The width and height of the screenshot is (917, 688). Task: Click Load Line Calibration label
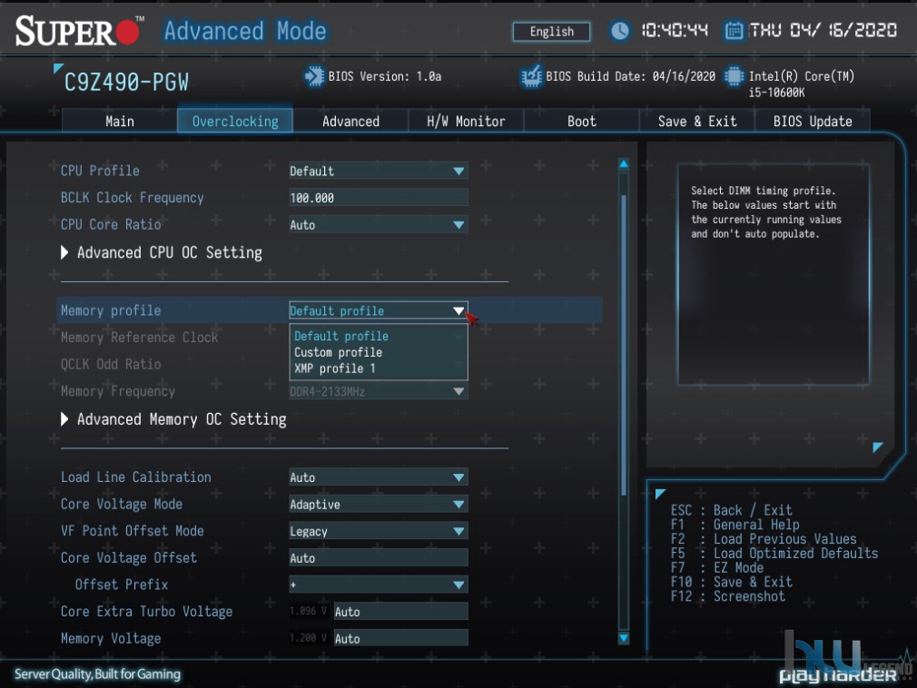(135, 477)
